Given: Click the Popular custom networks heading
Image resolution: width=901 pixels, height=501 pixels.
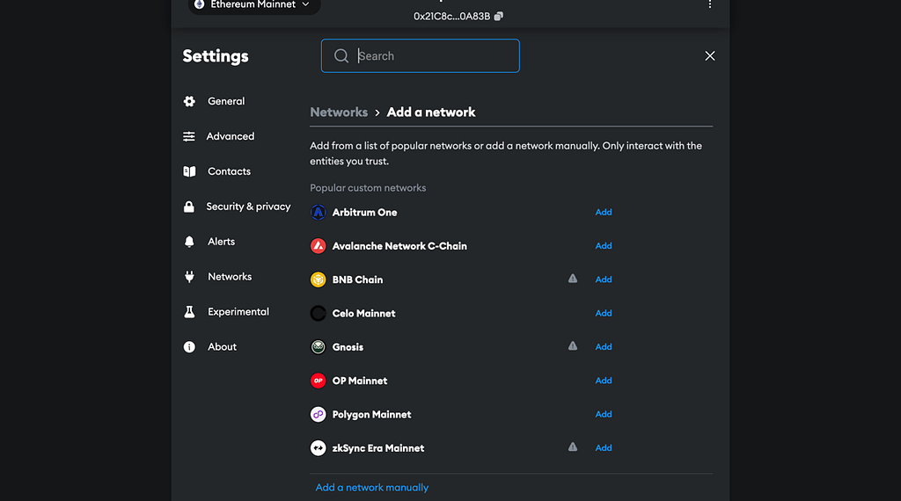Looking at the screenshot, I should (x=368, y=188).
